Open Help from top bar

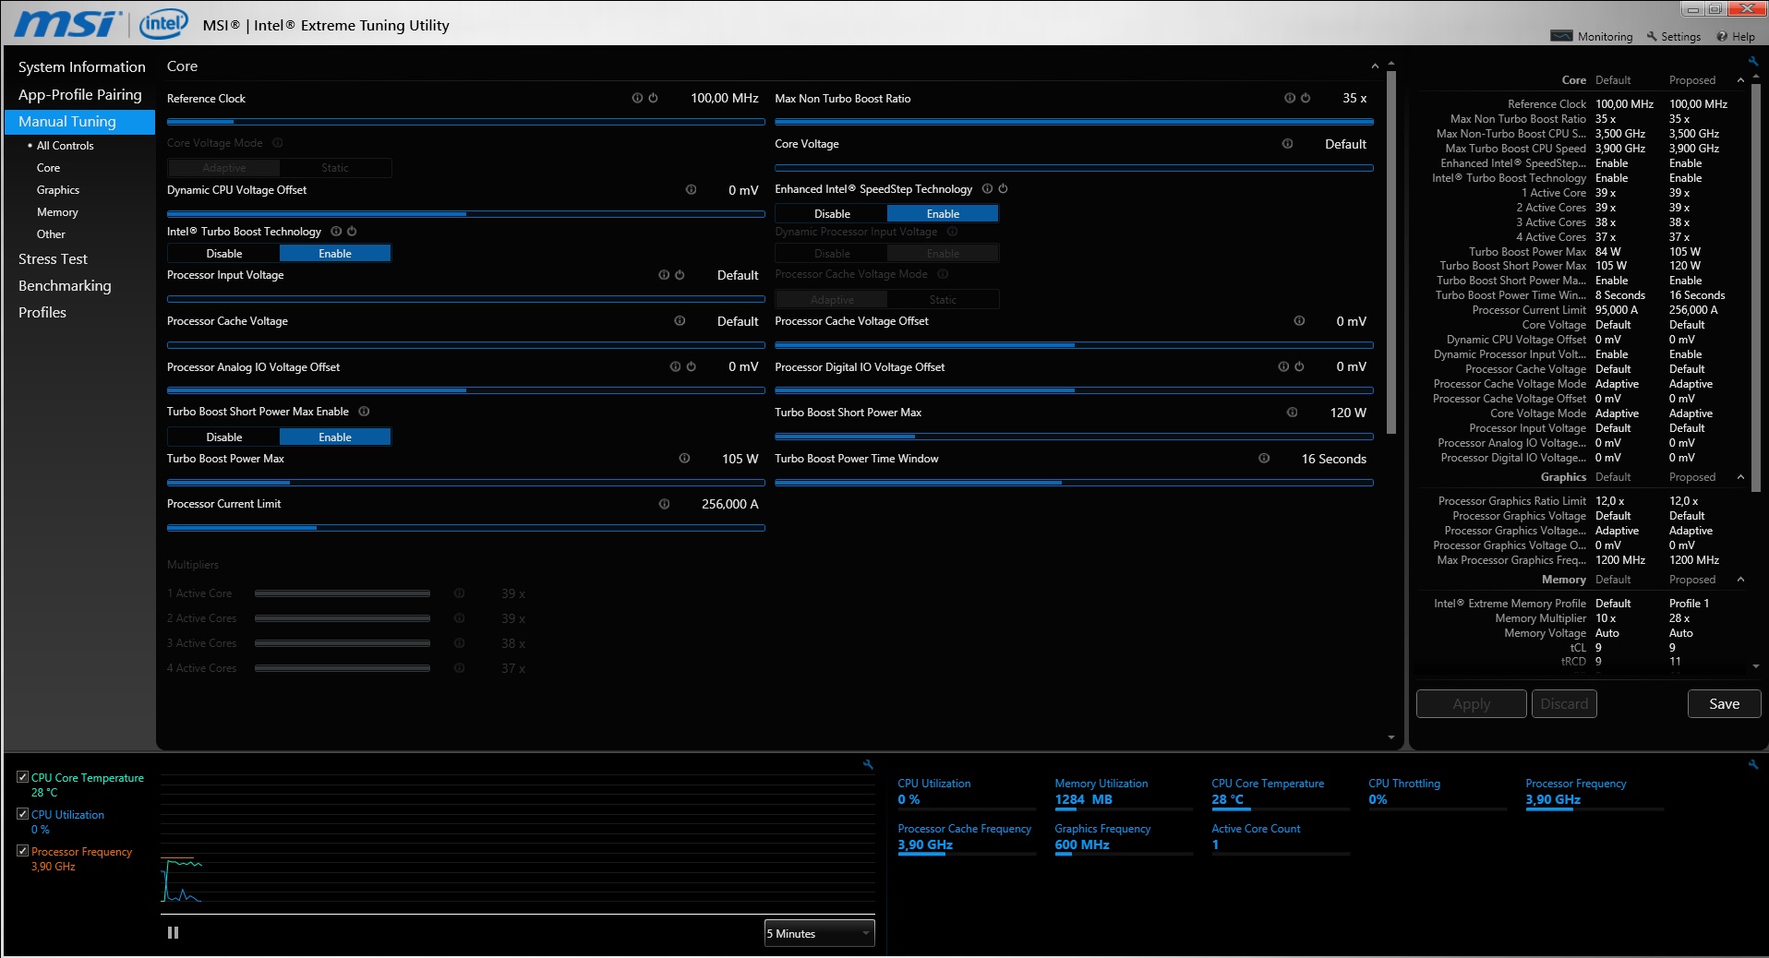pos(1736,37)
